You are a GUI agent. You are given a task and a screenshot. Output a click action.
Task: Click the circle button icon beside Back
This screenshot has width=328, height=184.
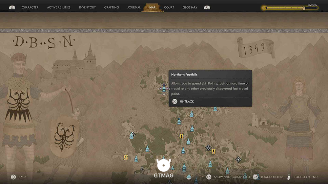[13, 177]
